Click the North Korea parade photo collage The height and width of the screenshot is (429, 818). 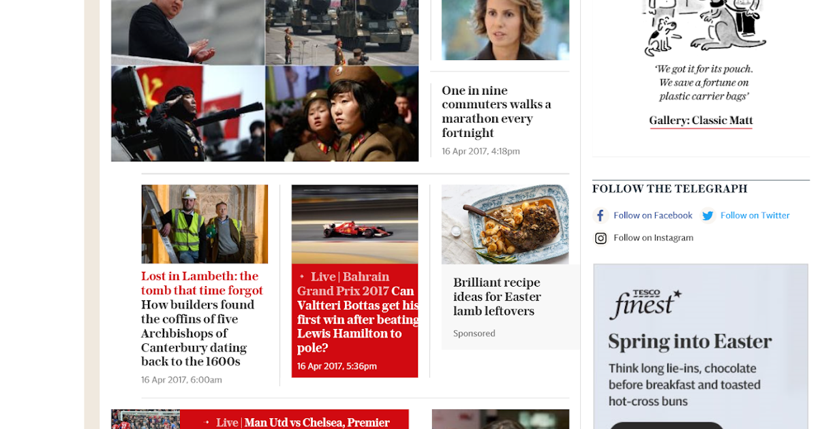click(264, 80)
